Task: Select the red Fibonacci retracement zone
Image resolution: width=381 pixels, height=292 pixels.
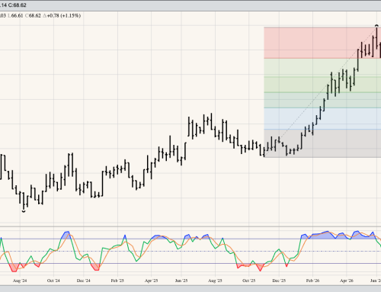Action: (322, 43)
